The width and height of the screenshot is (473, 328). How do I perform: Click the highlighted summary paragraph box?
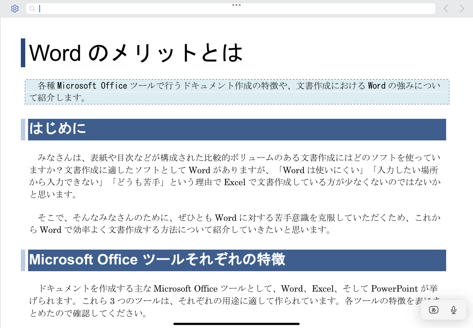(x=237, y=92)
